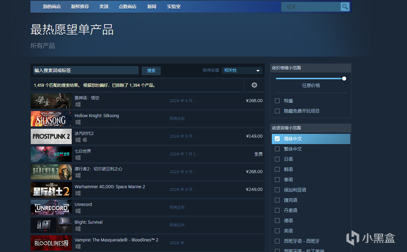Collapse the 依价格缩小范围 filter panel header

coord(310,68)
